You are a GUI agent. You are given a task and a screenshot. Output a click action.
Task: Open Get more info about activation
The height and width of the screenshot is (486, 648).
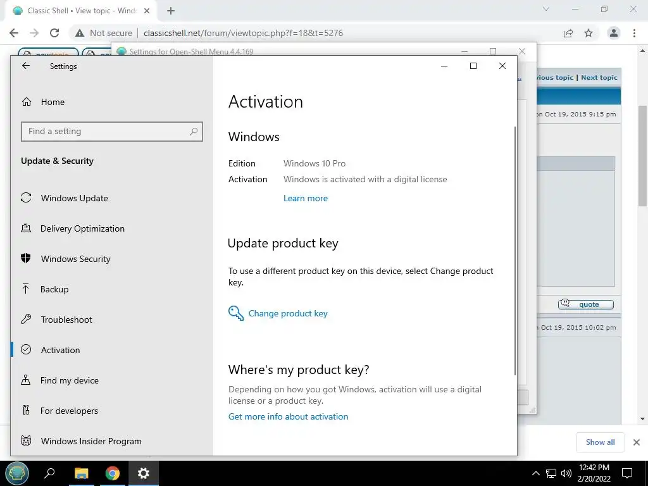click(288, 416)
